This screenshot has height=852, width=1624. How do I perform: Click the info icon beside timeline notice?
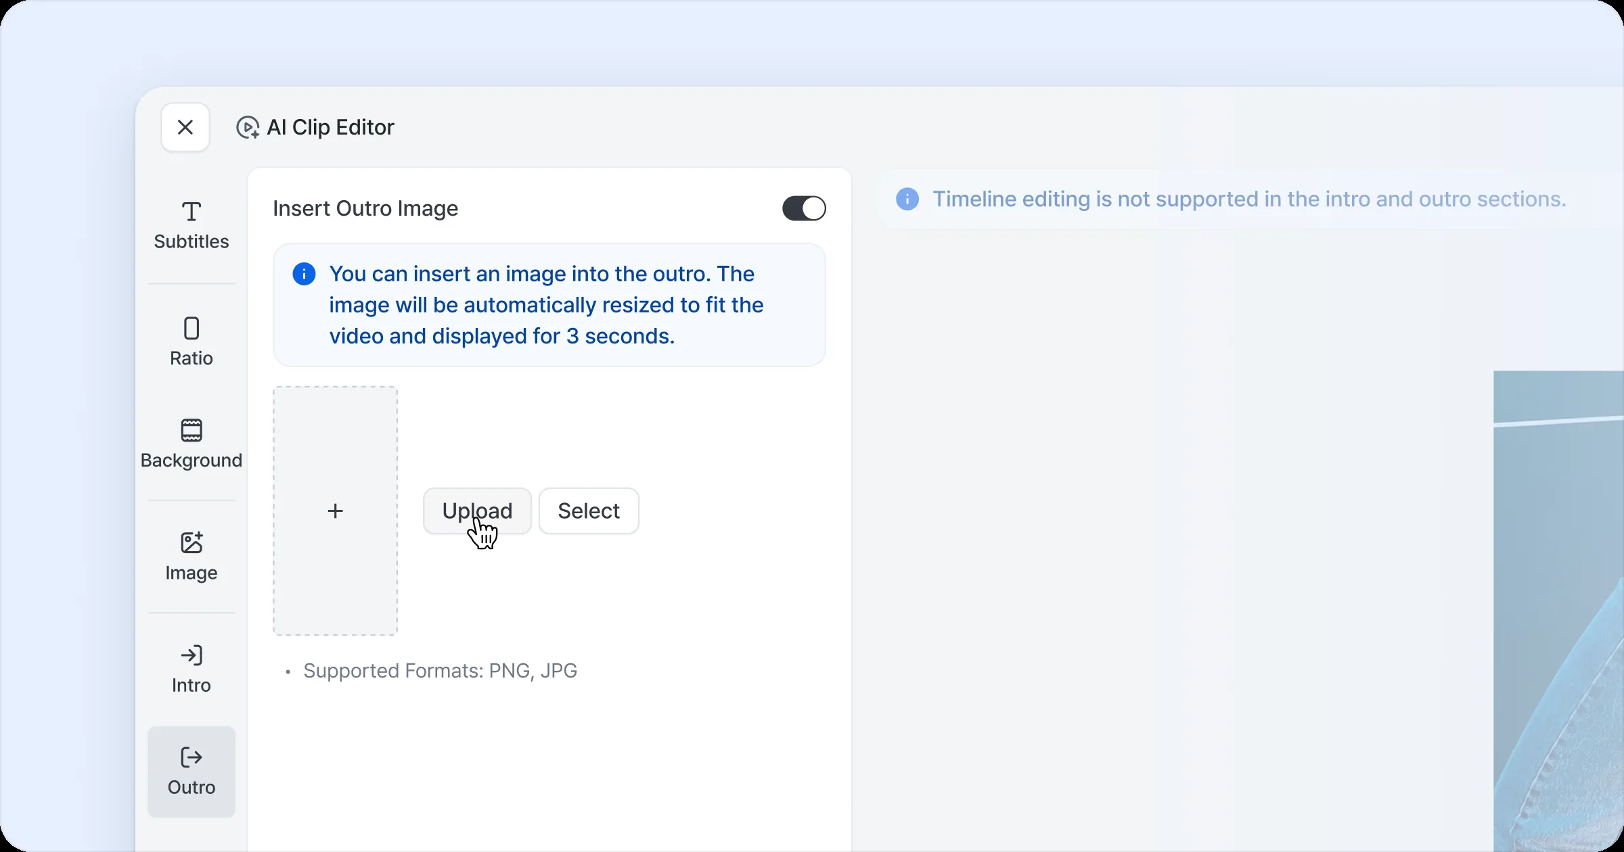[x=907, y=199]
